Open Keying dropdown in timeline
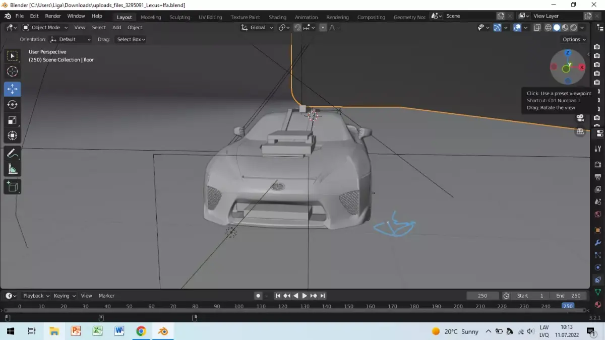The image size is (605, 340). pyautogui.click(x=65, y=296)
